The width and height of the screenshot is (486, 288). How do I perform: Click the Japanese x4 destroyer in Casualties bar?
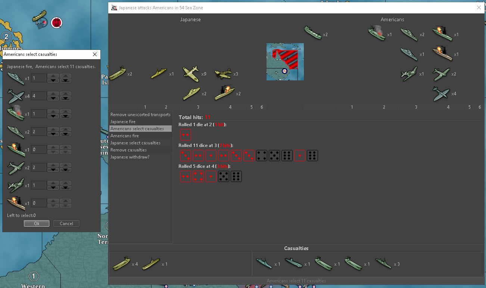(x=121, y=264)
